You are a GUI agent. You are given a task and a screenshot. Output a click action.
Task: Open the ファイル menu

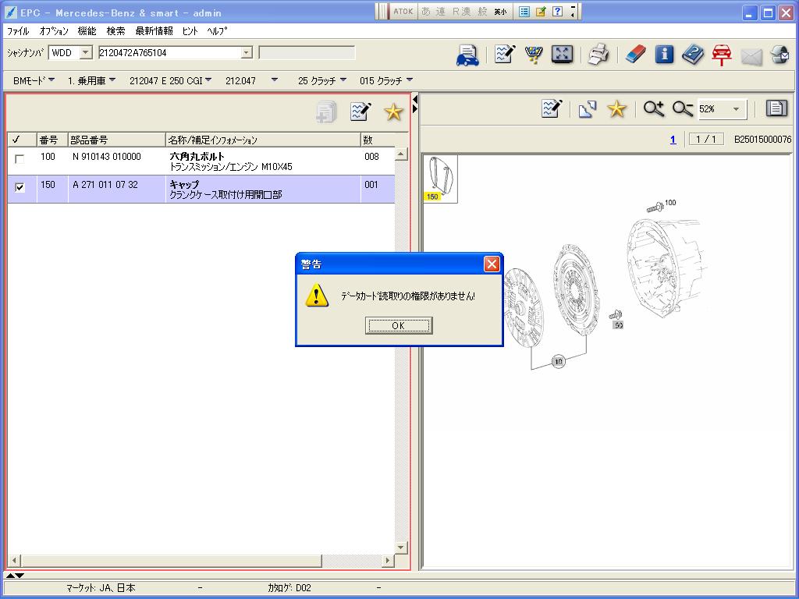[x=18, y=31]
